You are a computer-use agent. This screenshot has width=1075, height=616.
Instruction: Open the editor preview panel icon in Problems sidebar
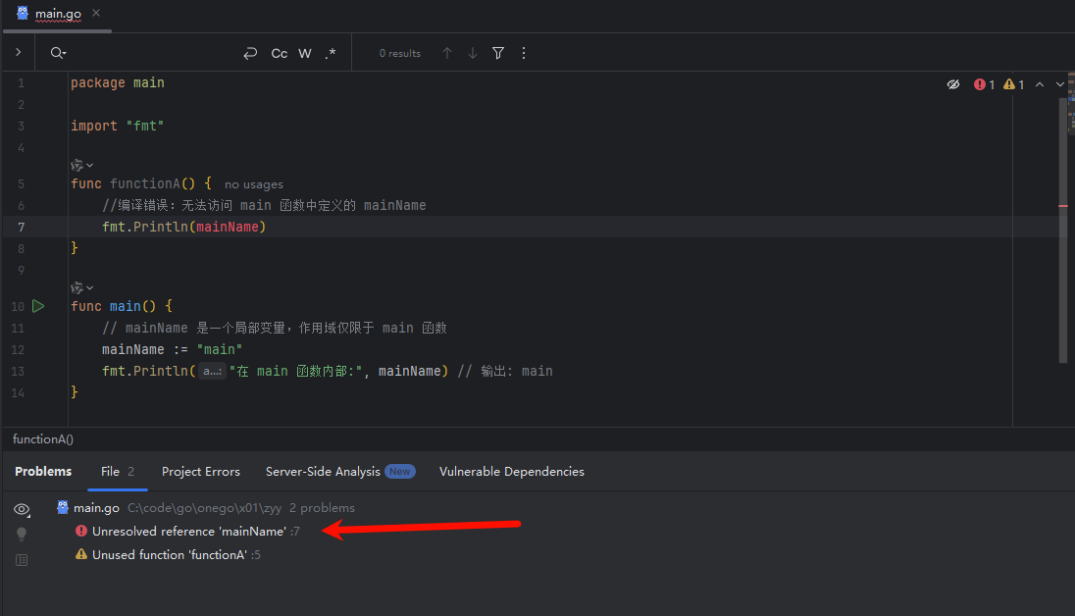pos(22,560)
